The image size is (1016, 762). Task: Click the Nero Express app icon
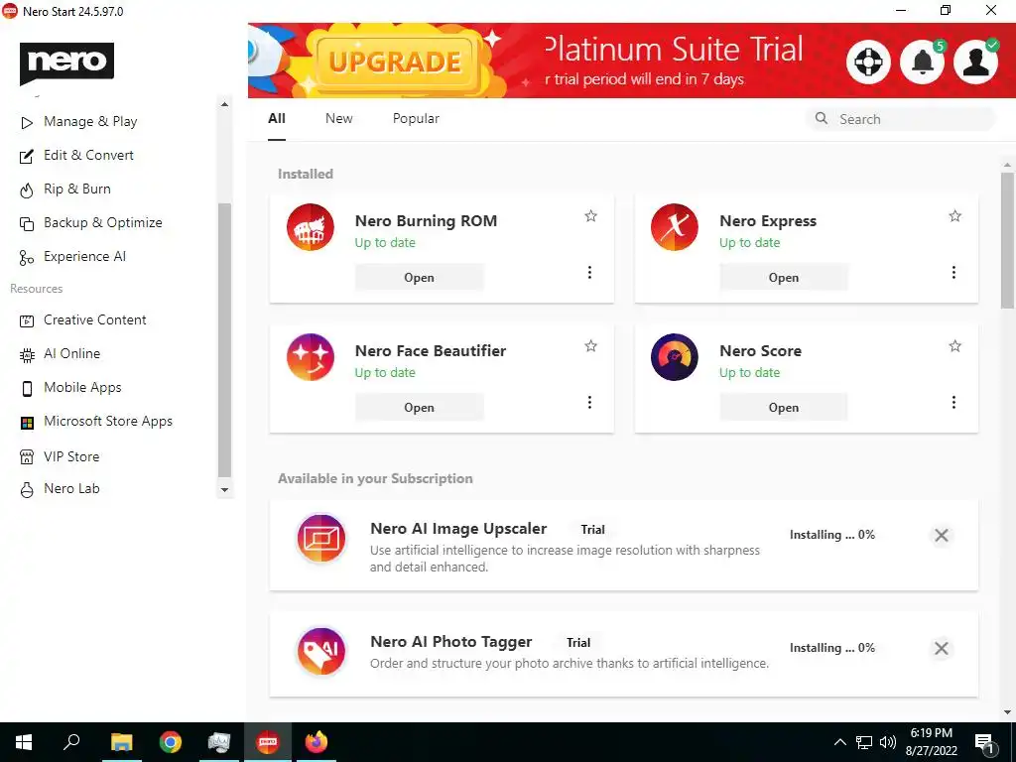675,227
